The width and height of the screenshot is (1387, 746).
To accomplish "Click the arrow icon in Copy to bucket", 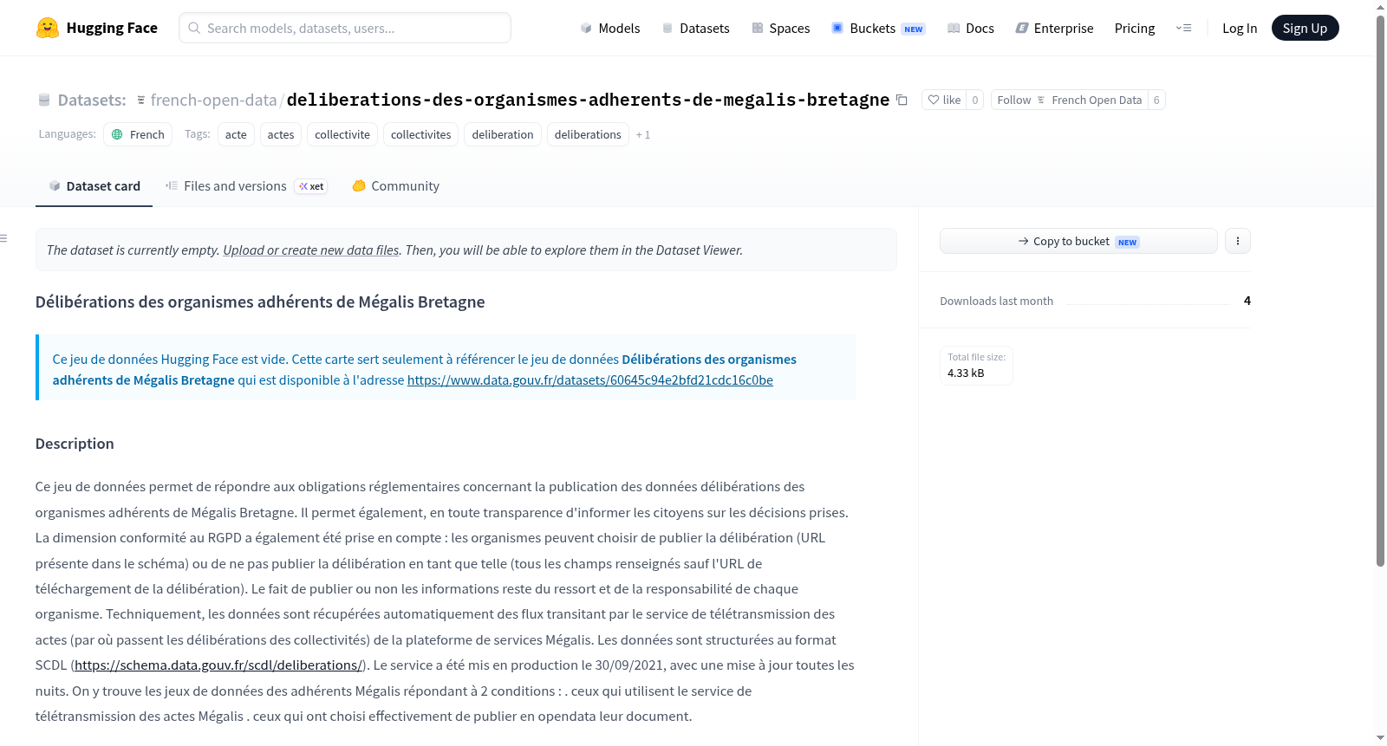I will 1024,241.
